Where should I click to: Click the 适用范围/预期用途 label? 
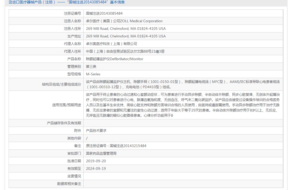tap(66, 105)
